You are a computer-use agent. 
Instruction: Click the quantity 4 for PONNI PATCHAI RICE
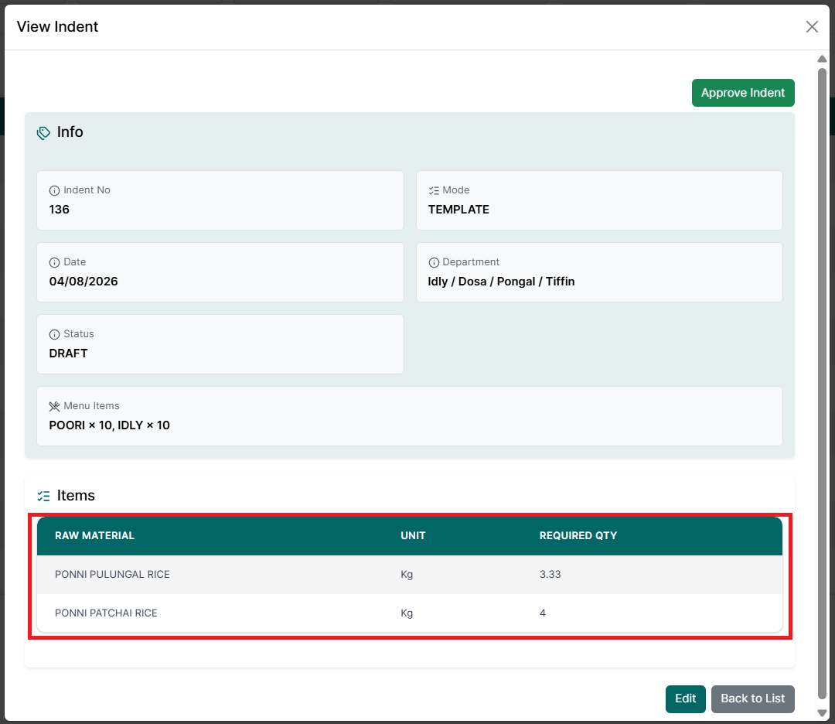pyautogui.click(x=543, y=613)
